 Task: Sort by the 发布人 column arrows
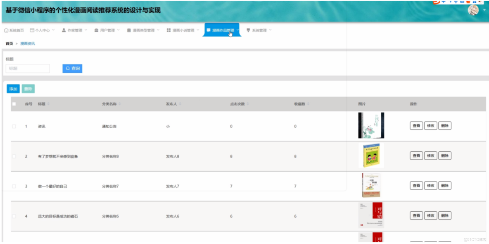[180, 104]
